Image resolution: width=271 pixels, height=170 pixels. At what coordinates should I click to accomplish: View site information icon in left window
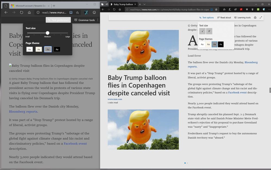38,13
